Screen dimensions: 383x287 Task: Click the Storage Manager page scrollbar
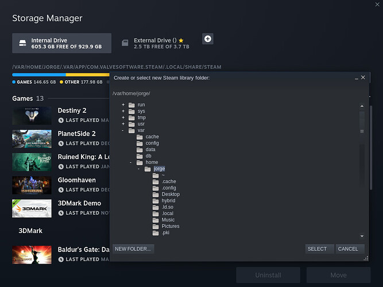click(371, 148)
